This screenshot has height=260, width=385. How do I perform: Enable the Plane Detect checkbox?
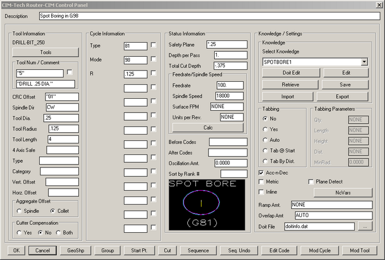tap(311, 182)
